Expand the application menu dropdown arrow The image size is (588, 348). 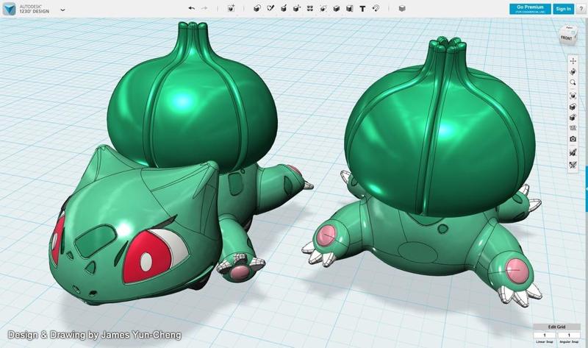62,10
